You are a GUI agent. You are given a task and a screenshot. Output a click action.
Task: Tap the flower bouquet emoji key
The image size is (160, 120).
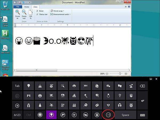tap(120, 96)
